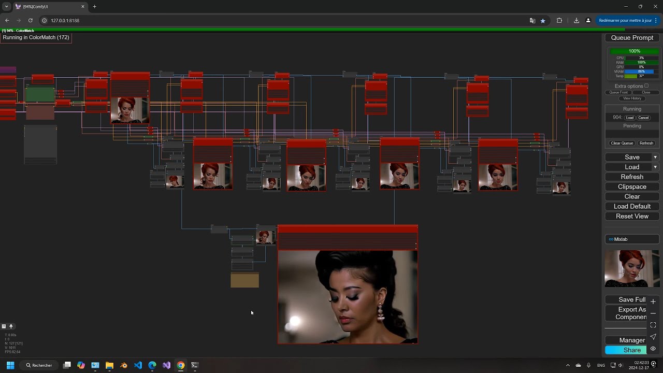The height and width of the screenshot is (373, 663).
Task: Switch to the ComfyUI browser tab
Action: [49, 7]
